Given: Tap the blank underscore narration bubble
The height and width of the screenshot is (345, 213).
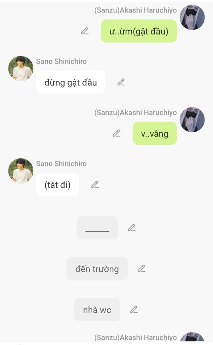Looking at the screenshot, I should click(x=97, y=228).
